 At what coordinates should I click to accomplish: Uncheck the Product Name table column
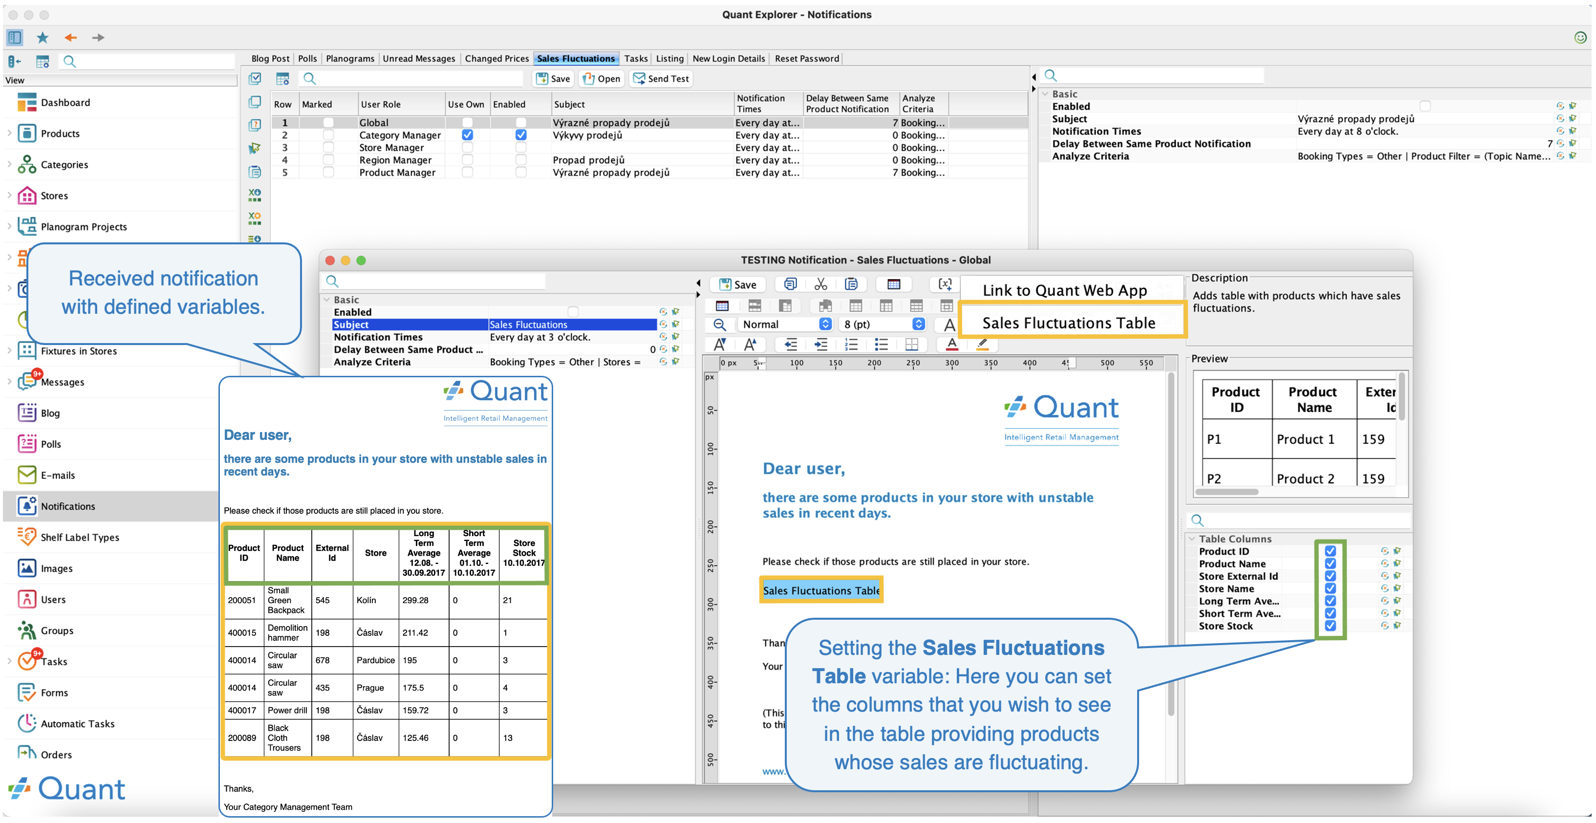pyautogui.click(x=1330, y=563)
